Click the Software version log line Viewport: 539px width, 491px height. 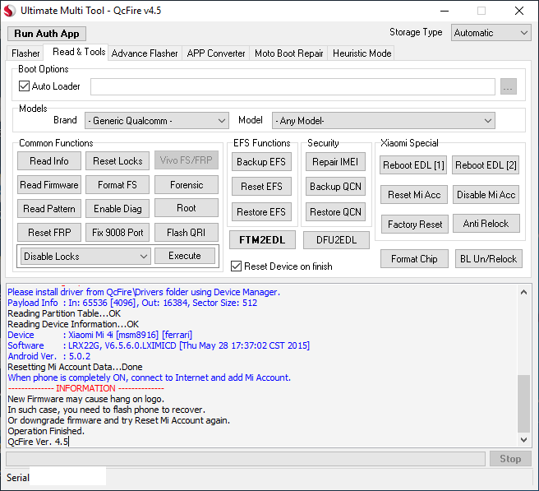click(x=159, y=345)
